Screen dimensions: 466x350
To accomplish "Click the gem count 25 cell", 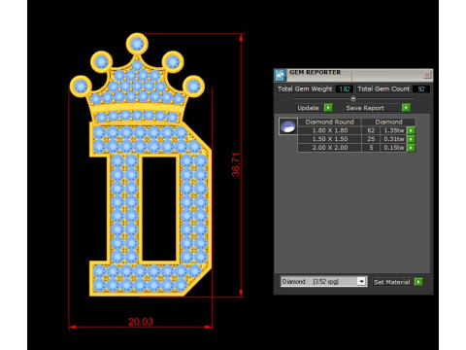I will tap(371, 139).
